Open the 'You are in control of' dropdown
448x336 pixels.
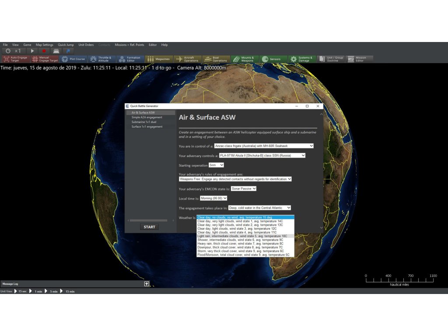[264, 146]
